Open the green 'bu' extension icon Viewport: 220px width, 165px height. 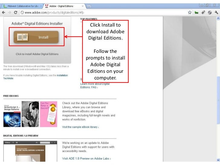coord(196,13)
